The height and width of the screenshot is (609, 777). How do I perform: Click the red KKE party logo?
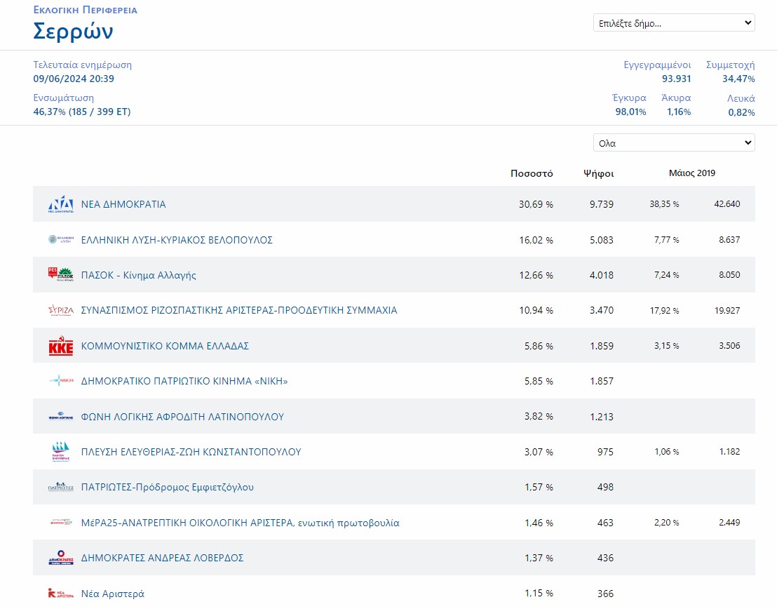click(60, 346)
